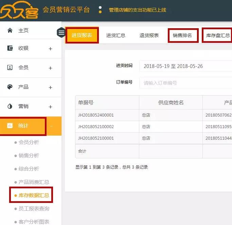Expand the 收银 menu plus sign

click(51, 49)
